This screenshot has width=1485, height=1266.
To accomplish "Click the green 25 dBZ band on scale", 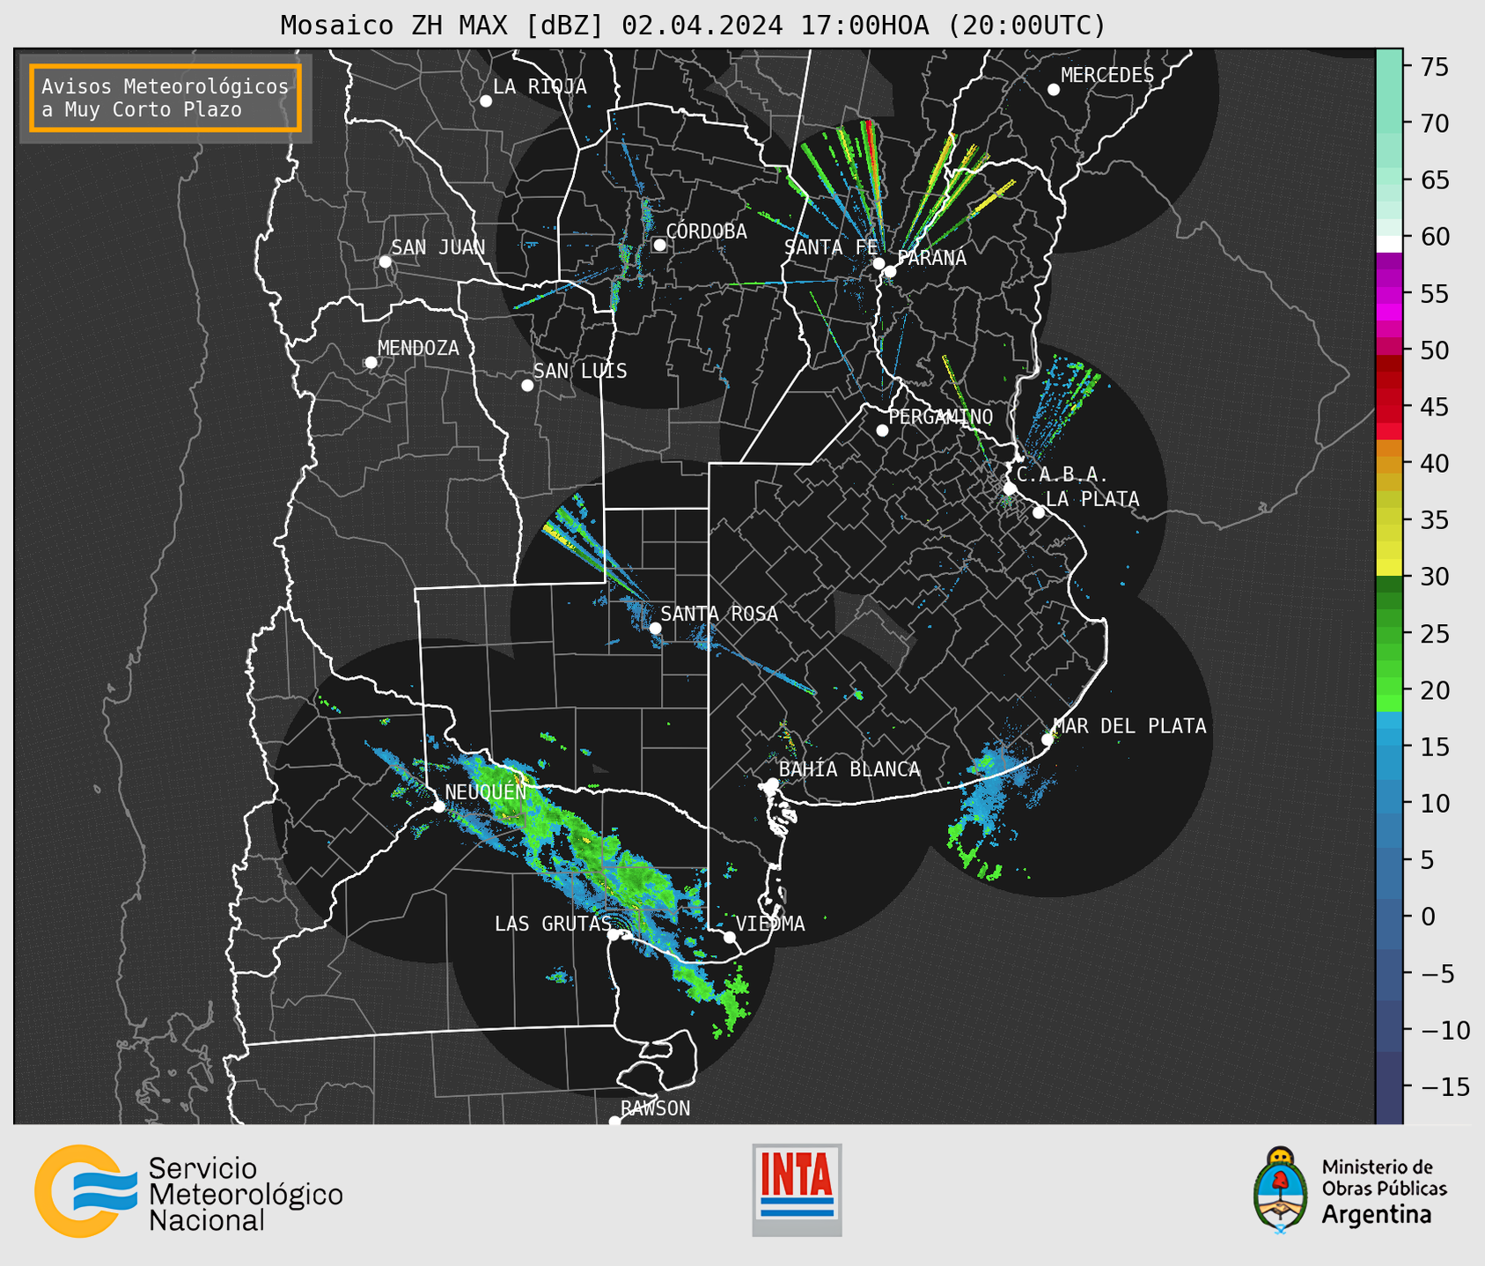I will [x=1389, y=634].
